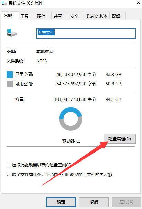Screen dimensions: 142x209
Task: Click the gray free space color square
Action: 10,84
